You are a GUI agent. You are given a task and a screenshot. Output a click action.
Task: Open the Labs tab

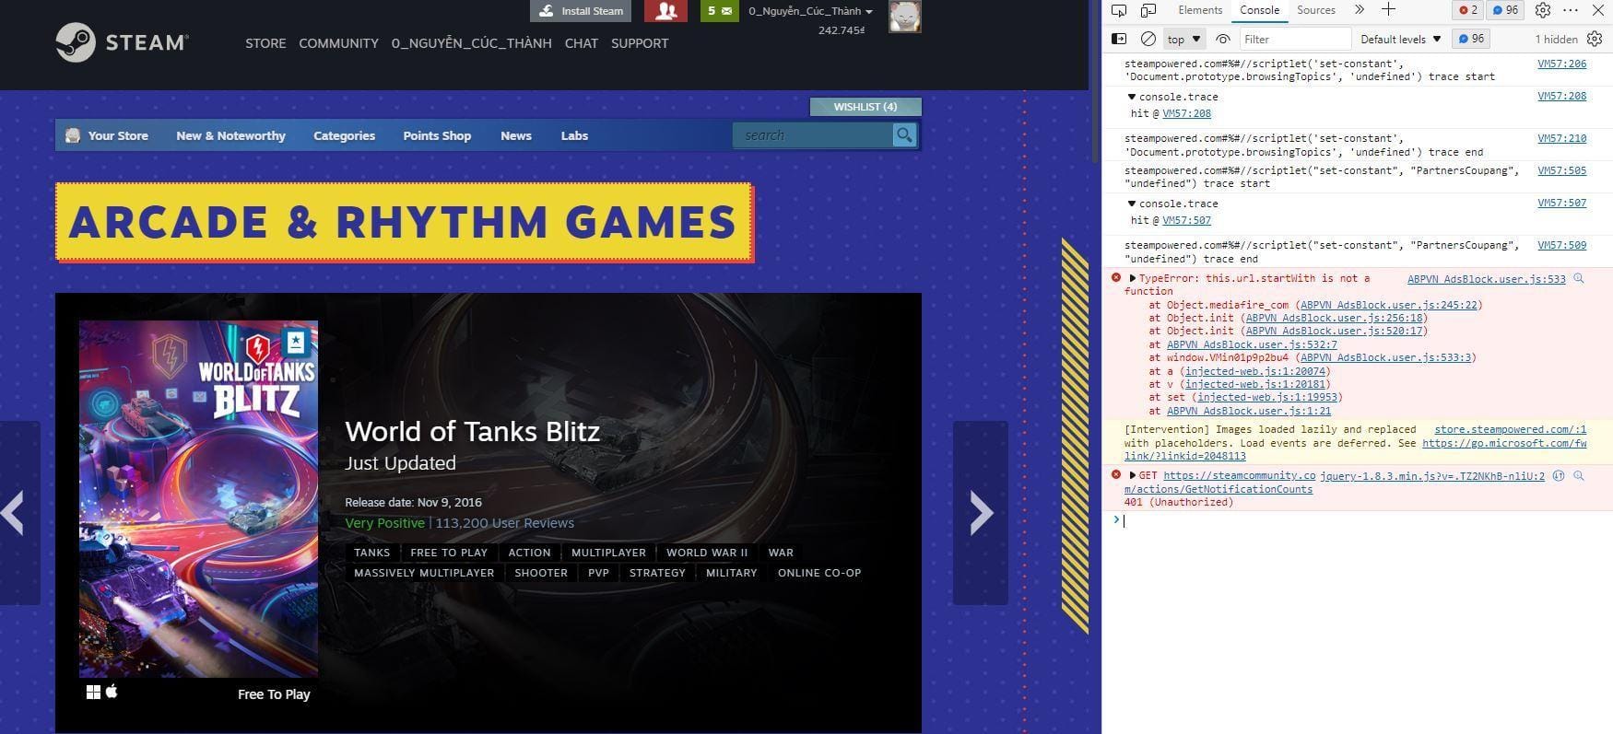[574, 135]
